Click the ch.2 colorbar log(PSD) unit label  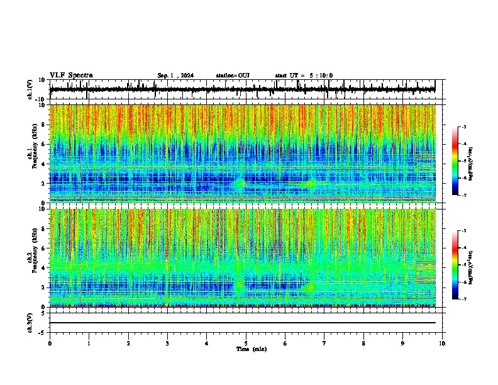click(x=471, y=267)
